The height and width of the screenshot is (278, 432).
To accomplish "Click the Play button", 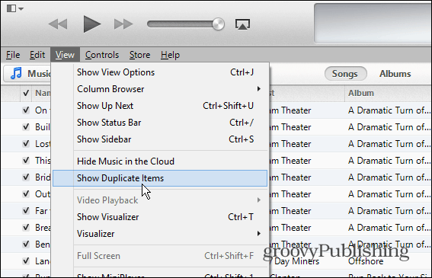I will [91, 24].
